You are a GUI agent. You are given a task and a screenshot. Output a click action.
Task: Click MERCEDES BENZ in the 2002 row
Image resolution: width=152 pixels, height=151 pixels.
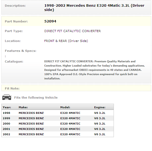(31, 134)
